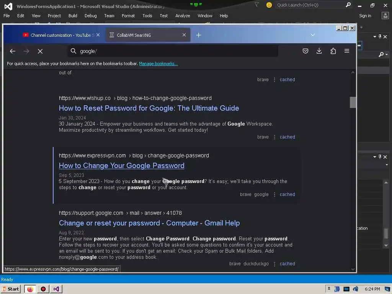This screenshot has width=392, height=294.
Task: Toggle auto-hide pin on lower Visual Studio panel
Action: (380, 157)
